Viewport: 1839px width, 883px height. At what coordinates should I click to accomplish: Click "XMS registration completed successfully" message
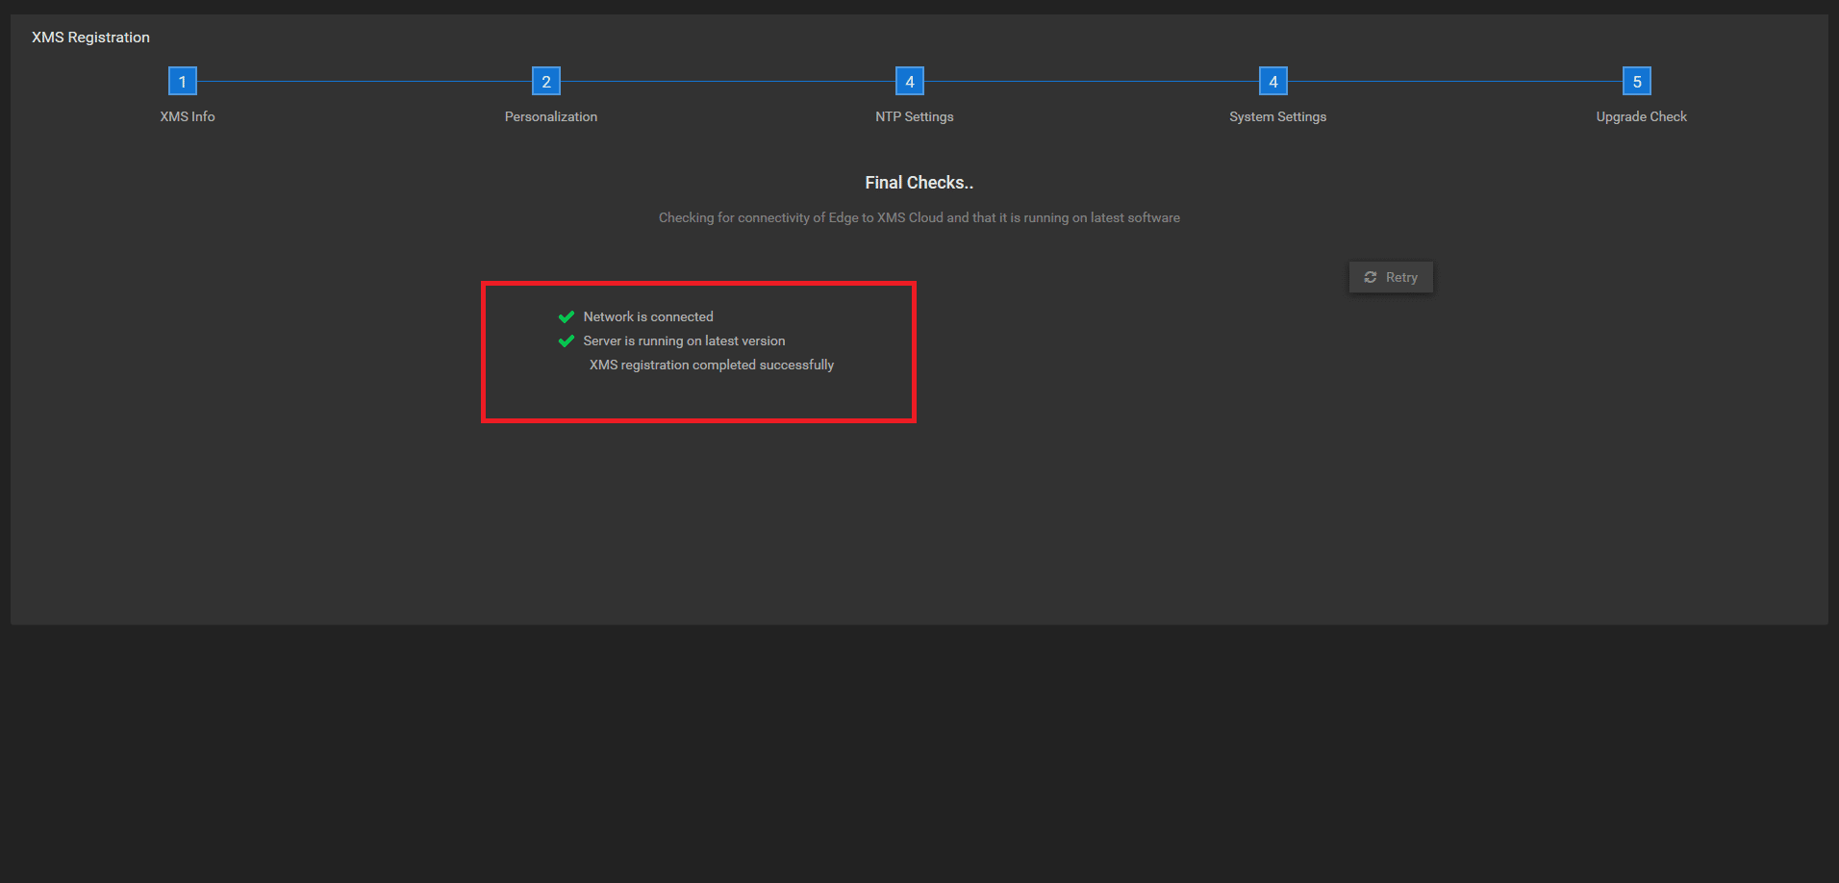click(x=712, y=365)
